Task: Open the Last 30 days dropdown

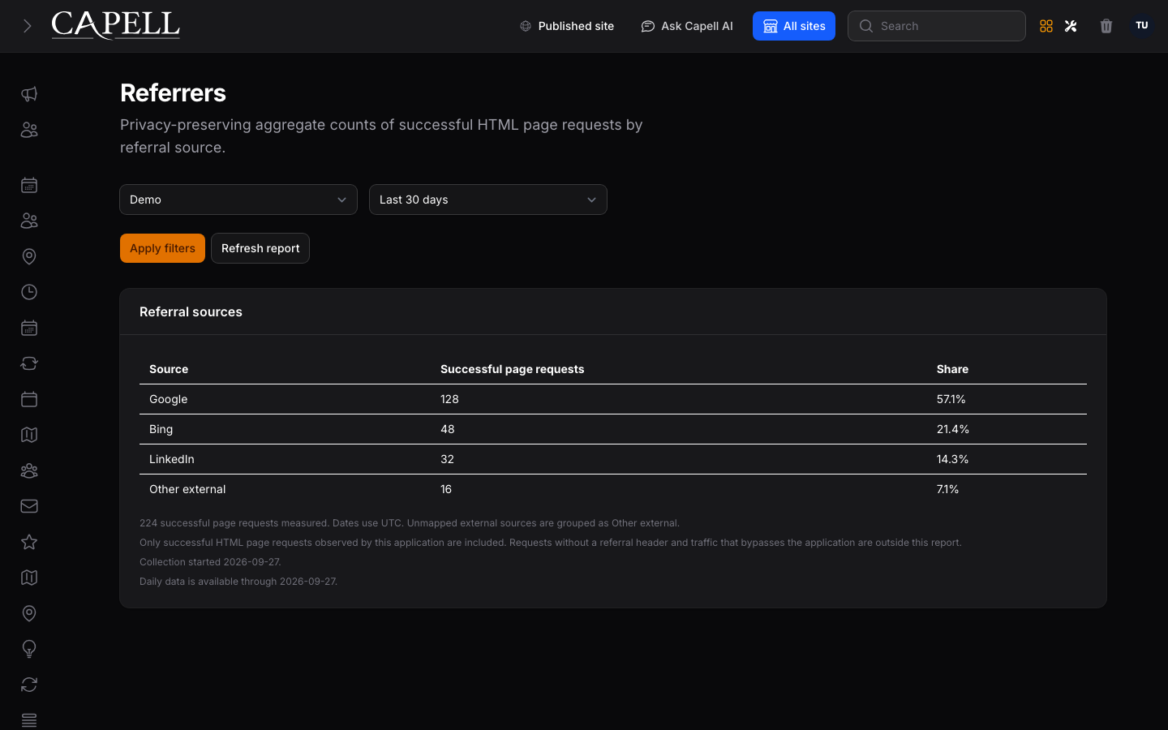Action: [x=488, y=200]
